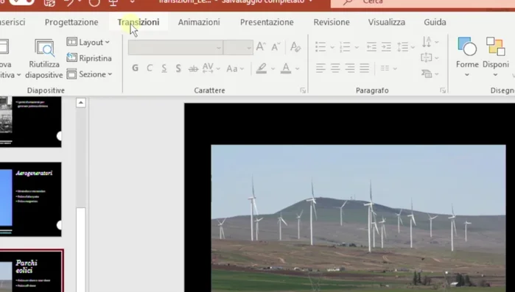The width and height of the screenshot is (515, 292).
Task: Open font color dropdown arrow
Action: tap(297, 69)
